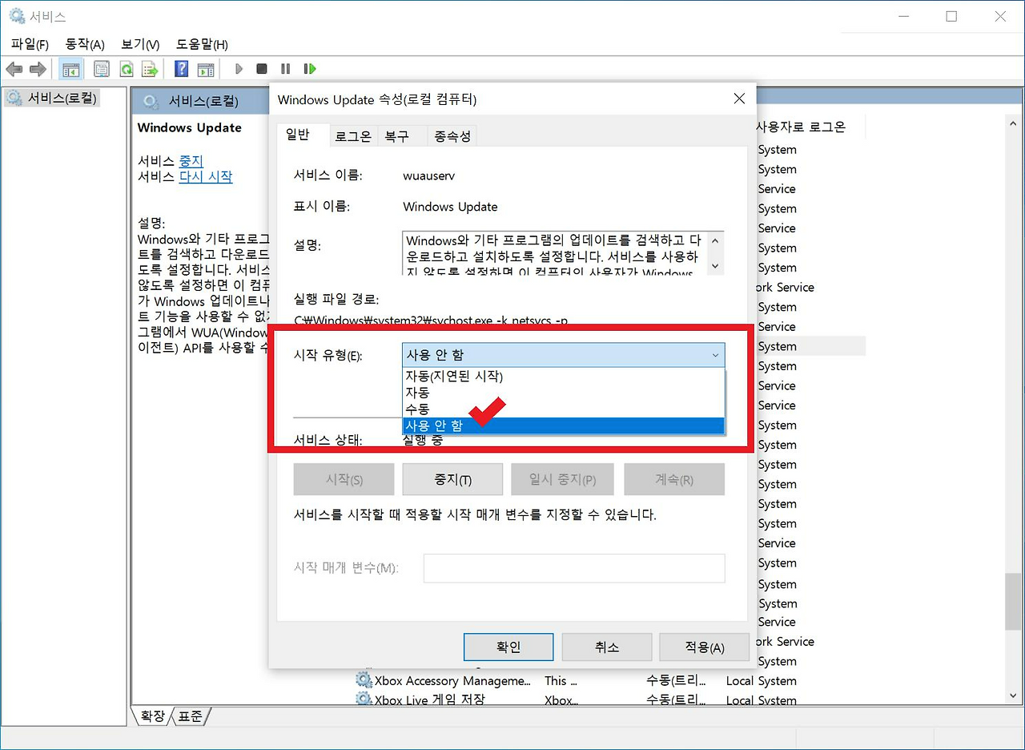Go forward using the toolbar forward arrow
The image size is (1025, 750).
point(38,69)
